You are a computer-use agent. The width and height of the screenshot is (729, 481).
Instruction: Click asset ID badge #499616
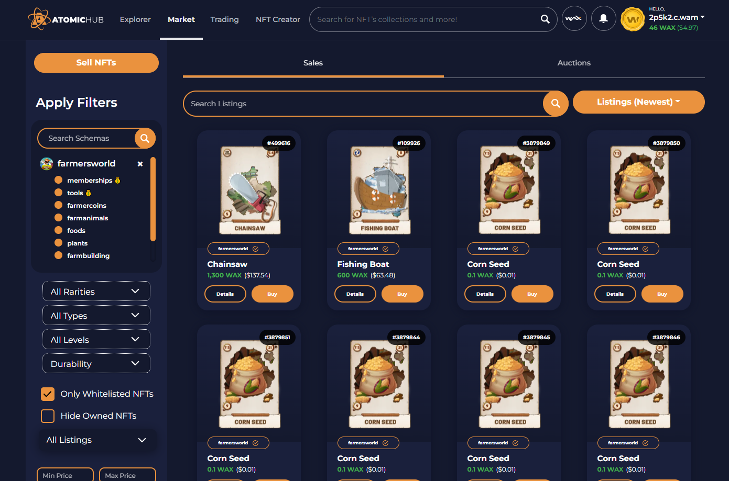coord(278,143)
